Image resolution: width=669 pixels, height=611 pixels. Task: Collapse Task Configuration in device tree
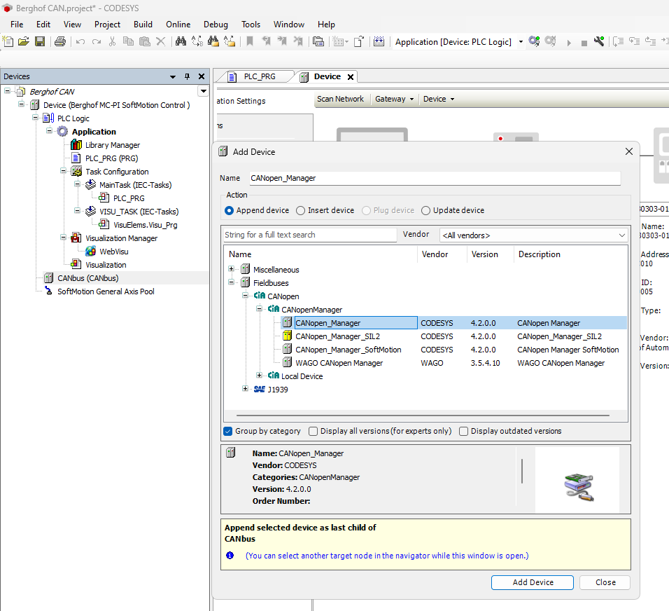[63, 171]
